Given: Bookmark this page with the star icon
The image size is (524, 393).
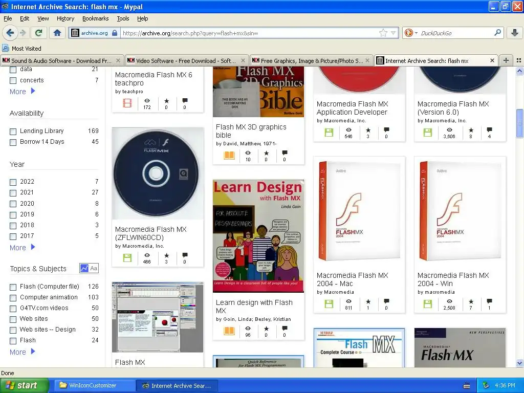Looking at the screenshot, I should tap(383, 33).
